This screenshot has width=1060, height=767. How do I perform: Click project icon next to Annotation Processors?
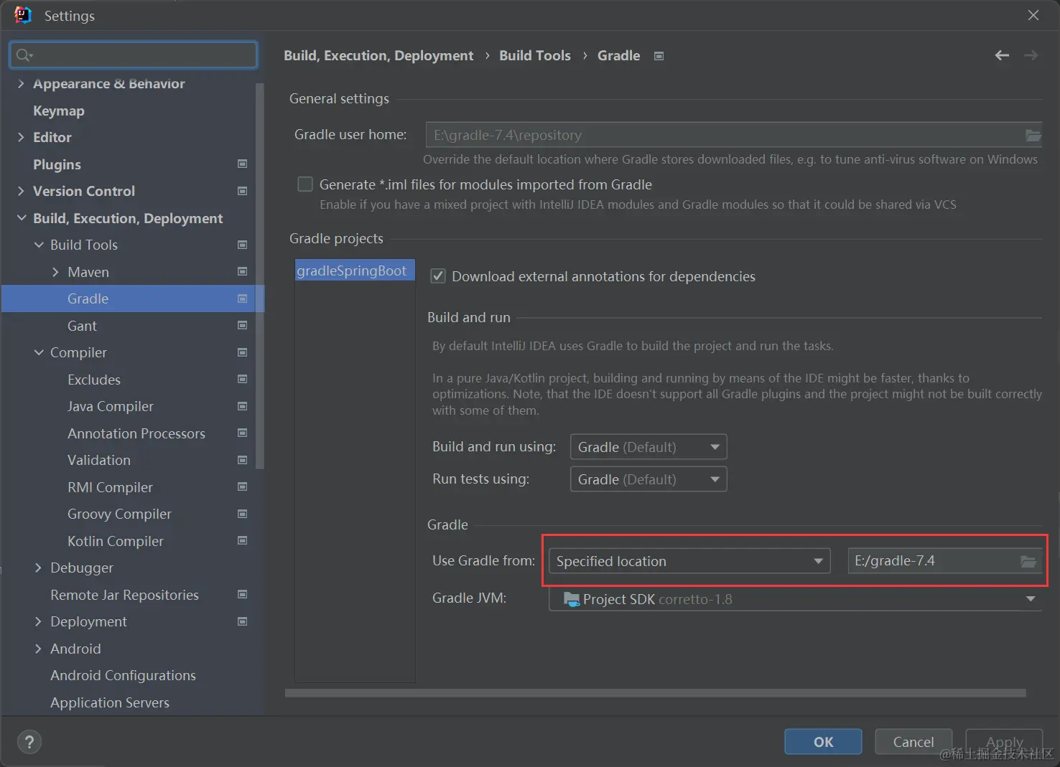pos(243,433)
